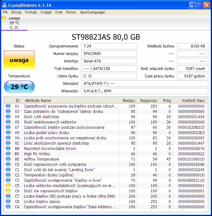This screenshot has width=212, height=216.
Task: Click the status icon for attribute C7
Action: coord(8,196)
